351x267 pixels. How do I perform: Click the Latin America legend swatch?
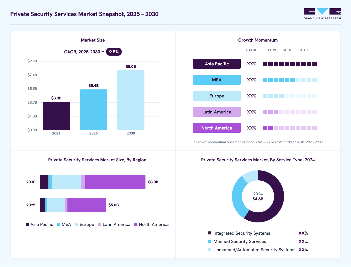pos(100,224)
